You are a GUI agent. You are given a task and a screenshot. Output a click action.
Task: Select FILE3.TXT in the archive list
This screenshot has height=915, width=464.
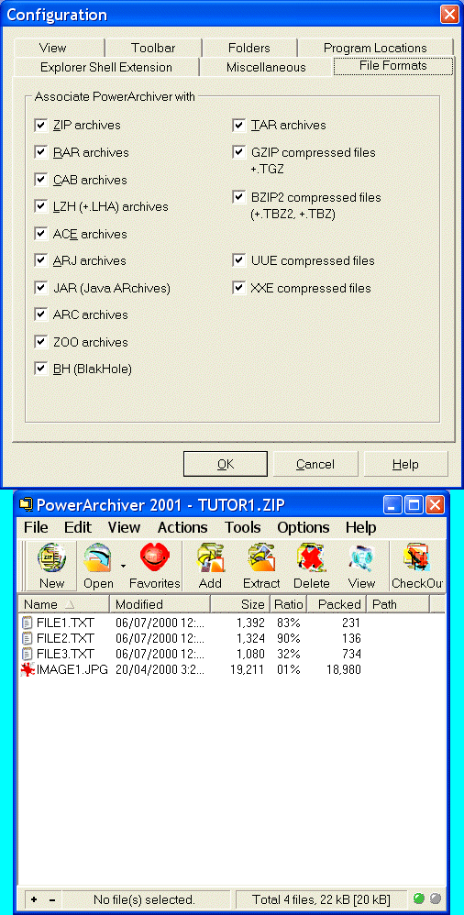pyautogui.click(x=65, y=654)
